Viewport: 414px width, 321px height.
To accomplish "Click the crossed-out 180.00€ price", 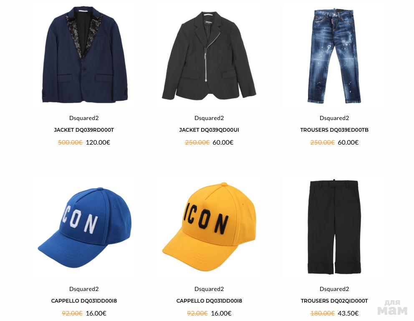I will [x=322, y=313].
